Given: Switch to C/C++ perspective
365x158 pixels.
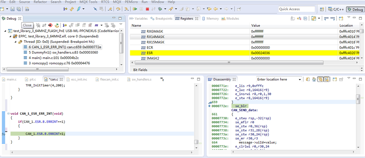Looking at the screenshot, I should pyautogui.click(x=335, y=9).
